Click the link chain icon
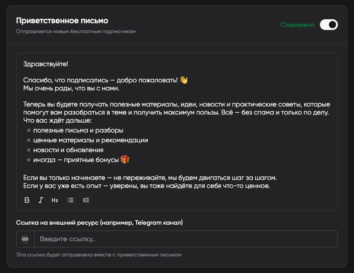Viewport: 354px width, 273px height. click(26, 239)
